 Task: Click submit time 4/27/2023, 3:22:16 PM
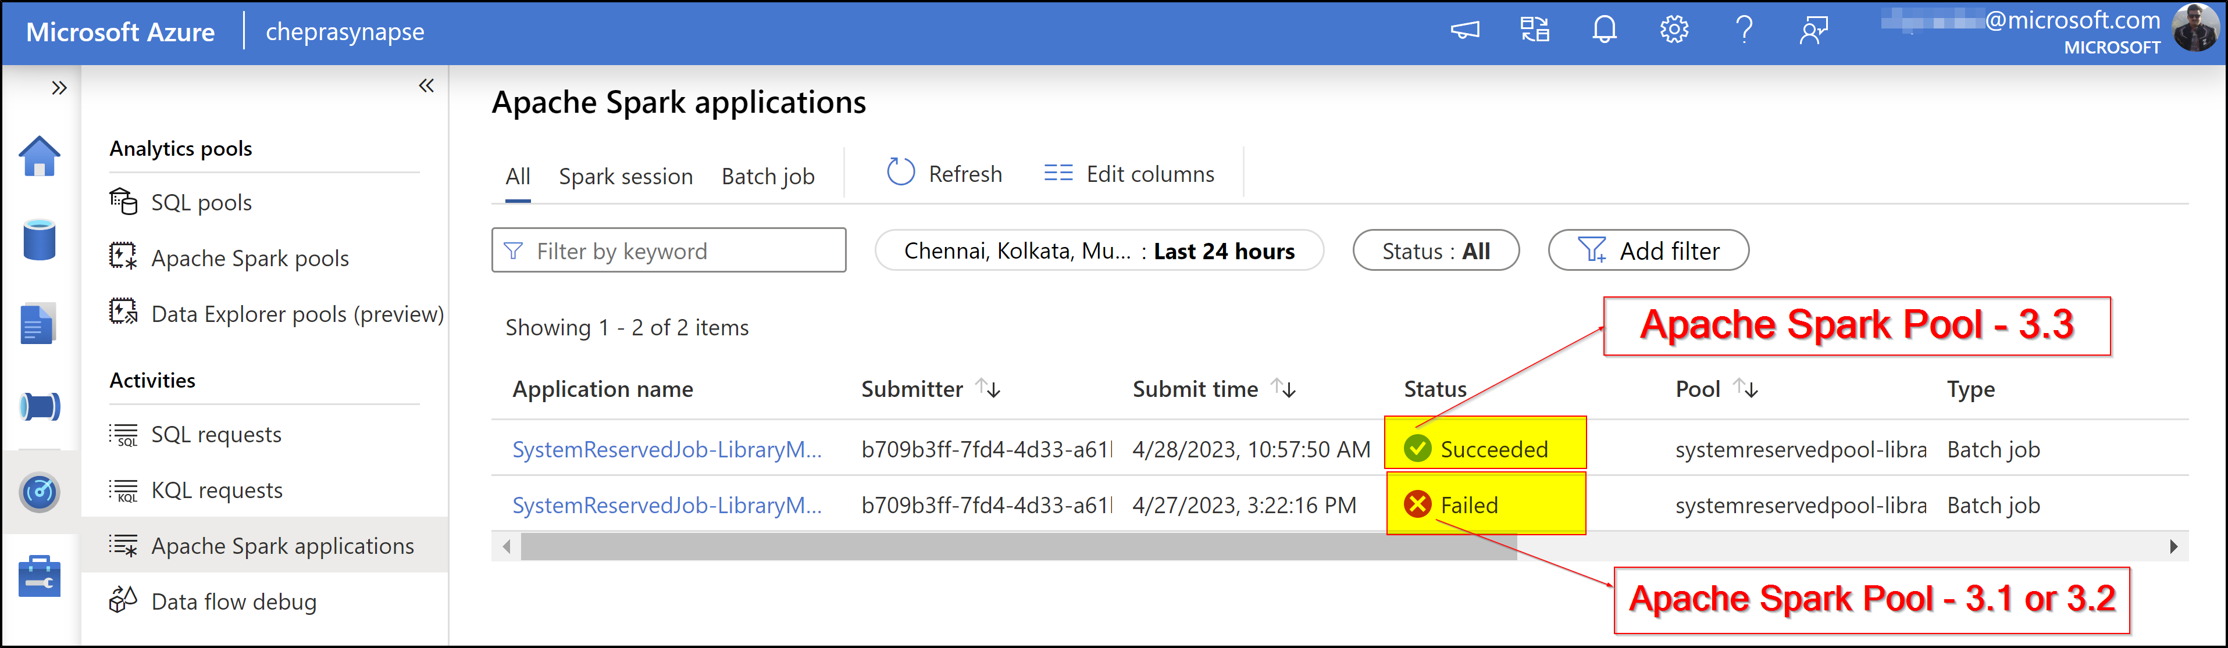[x=1245, y=504]
